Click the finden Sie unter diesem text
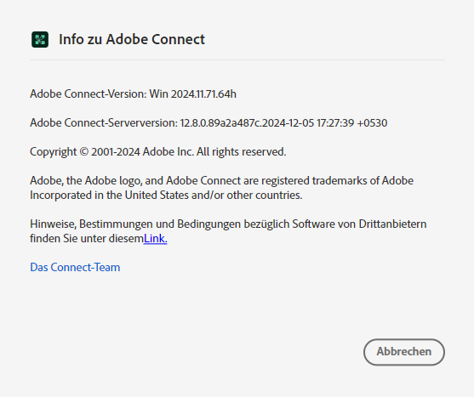This screenshot has height=397, width=474. [87, 239]
